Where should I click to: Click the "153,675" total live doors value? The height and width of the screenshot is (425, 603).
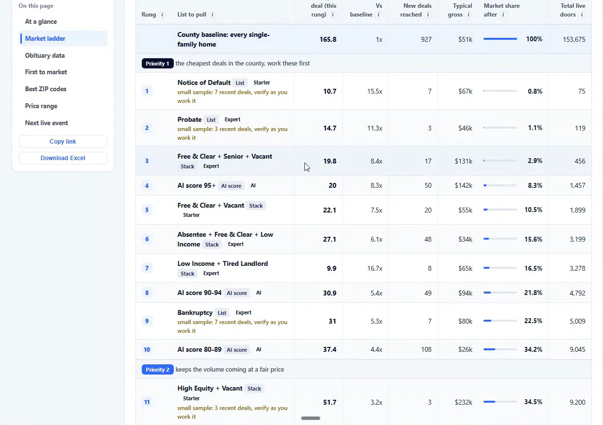[x=574, y=39]
